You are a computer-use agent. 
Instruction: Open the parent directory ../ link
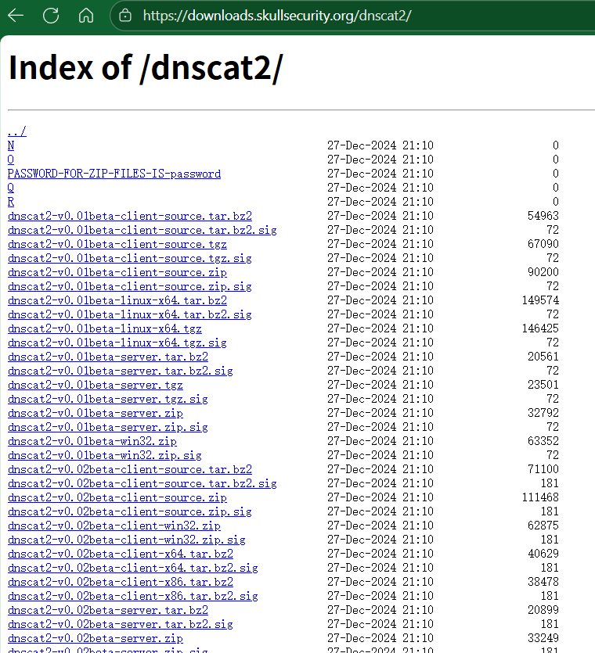17,131
